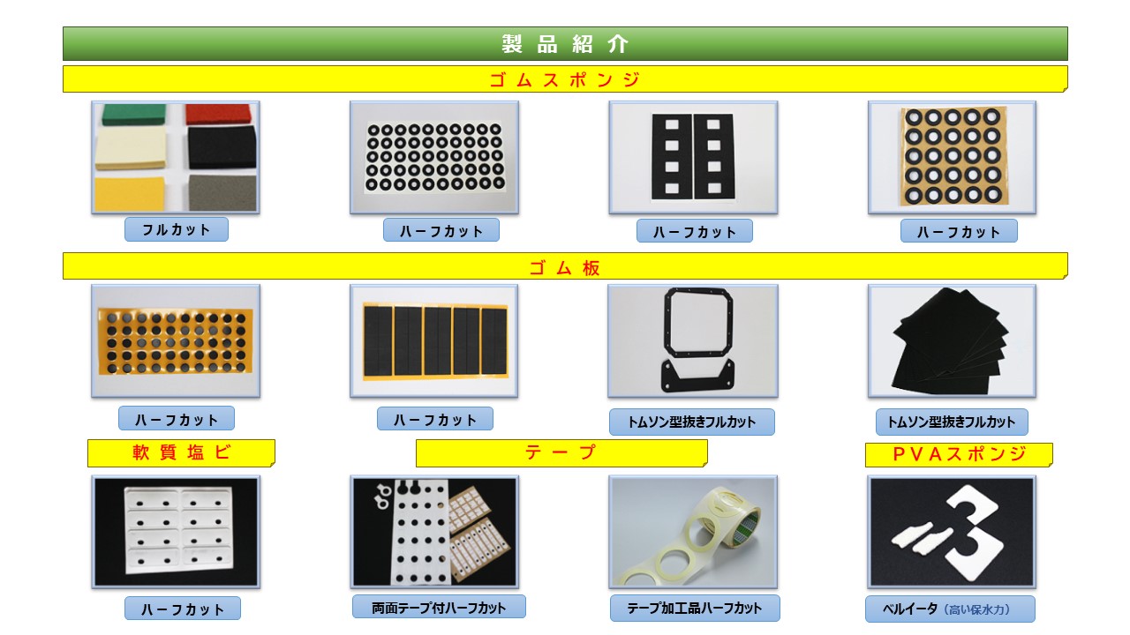Open the black rings on tan backing photo
Viewport: 1130px width, 635px height.
(952, 157)
